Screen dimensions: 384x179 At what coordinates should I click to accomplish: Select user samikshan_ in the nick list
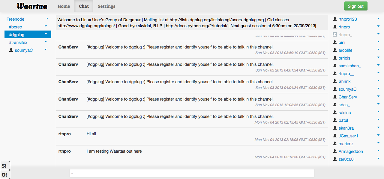pyautogui.click(x=350, y=66)
